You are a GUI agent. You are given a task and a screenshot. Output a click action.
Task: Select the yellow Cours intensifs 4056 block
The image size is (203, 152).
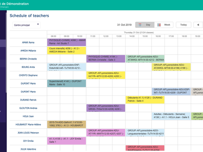pyautogui.click(x=66, y=51)
